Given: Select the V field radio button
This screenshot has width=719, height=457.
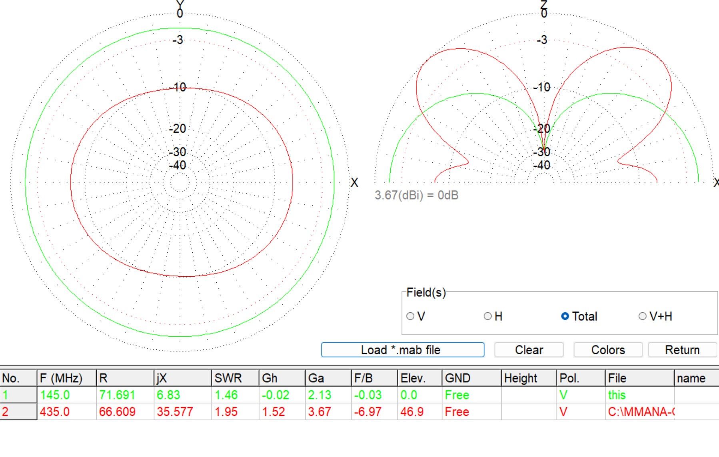Looking at the screenshot, I should pyautogui.click(x=415, y=316).
